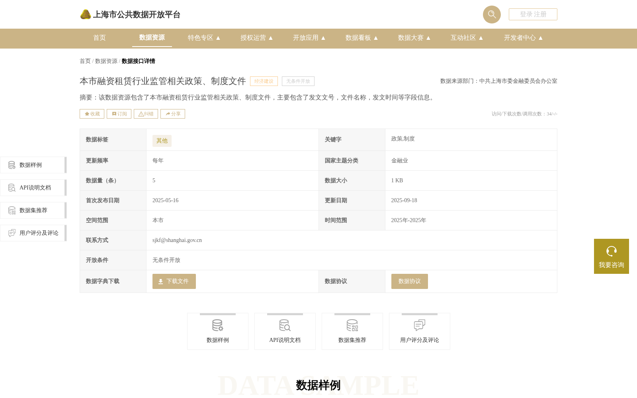Click sidebar 数据样例 database icon
The image size is (637, 398).
(12, 165)
